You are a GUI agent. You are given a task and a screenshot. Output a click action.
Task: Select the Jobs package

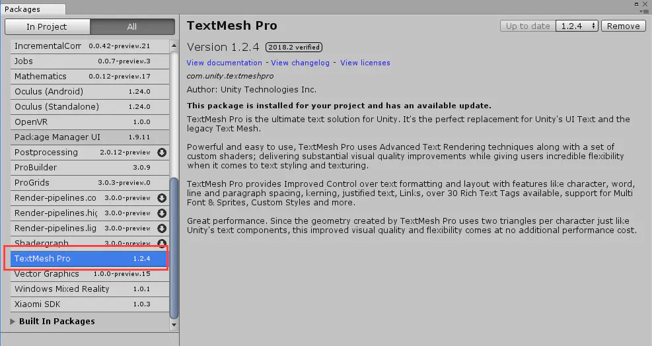click(90, 61)
